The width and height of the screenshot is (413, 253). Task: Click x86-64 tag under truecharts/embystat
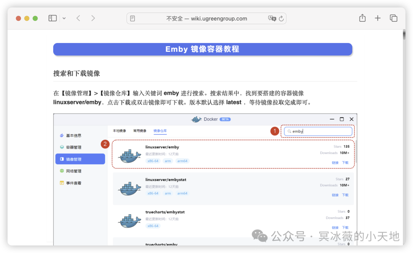153,226
